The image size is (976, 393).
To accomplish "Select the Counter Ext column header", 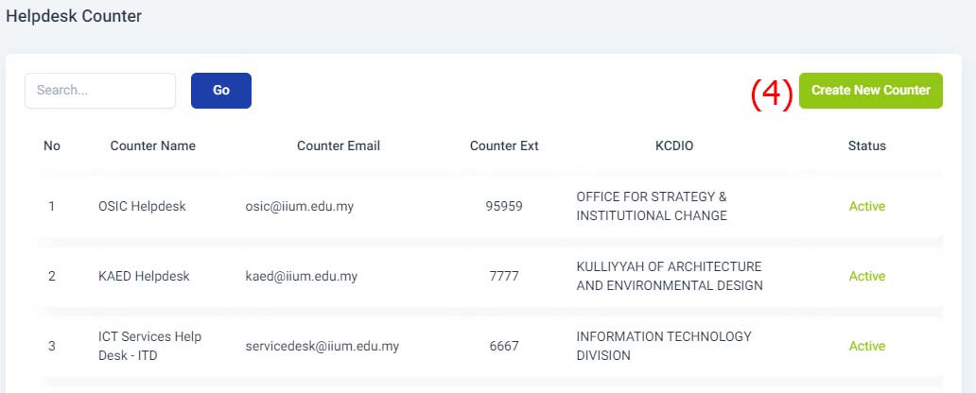I will click(x=504, y=146).
